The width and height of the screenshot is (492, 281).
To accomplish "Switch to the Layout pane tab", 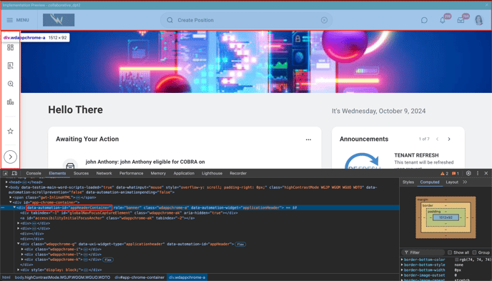I will click(x=452, y=182).
